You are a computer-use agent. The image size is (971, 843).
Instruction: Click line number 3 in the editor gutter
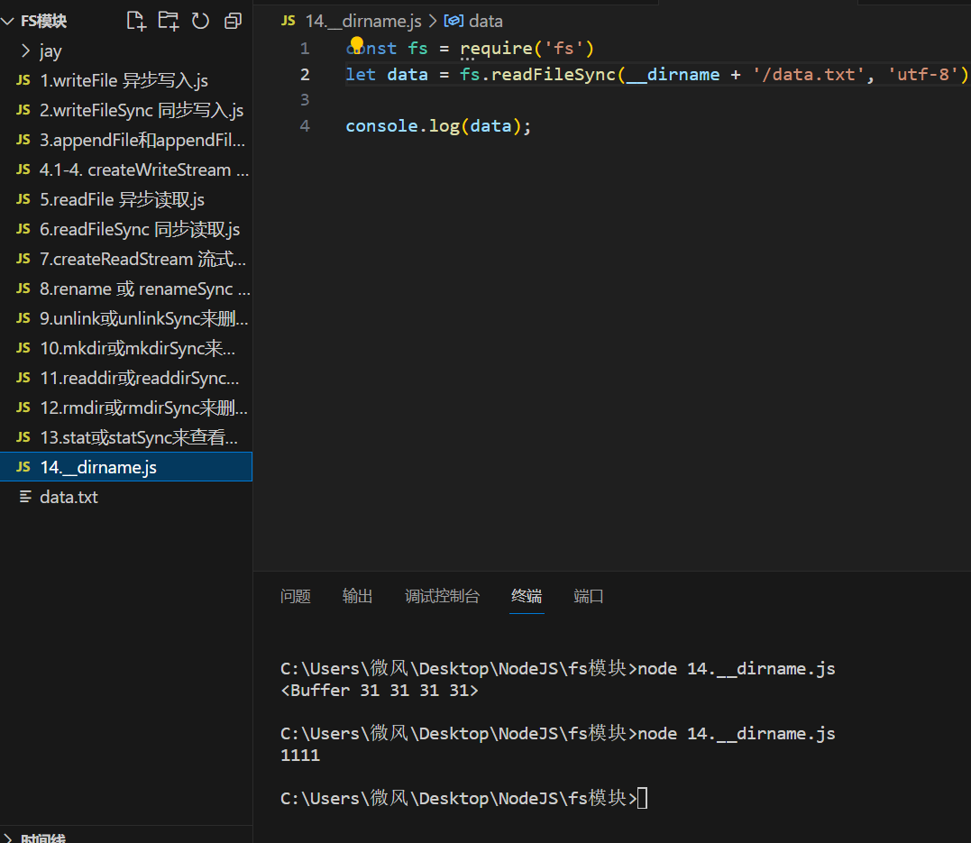point(304,99)
